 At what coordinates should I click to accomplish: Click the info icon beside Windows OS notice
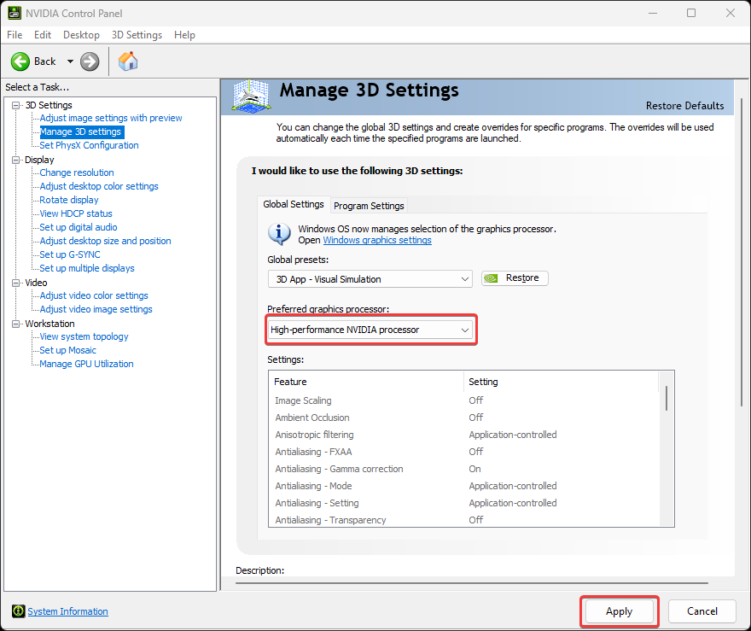coord(279,234)
